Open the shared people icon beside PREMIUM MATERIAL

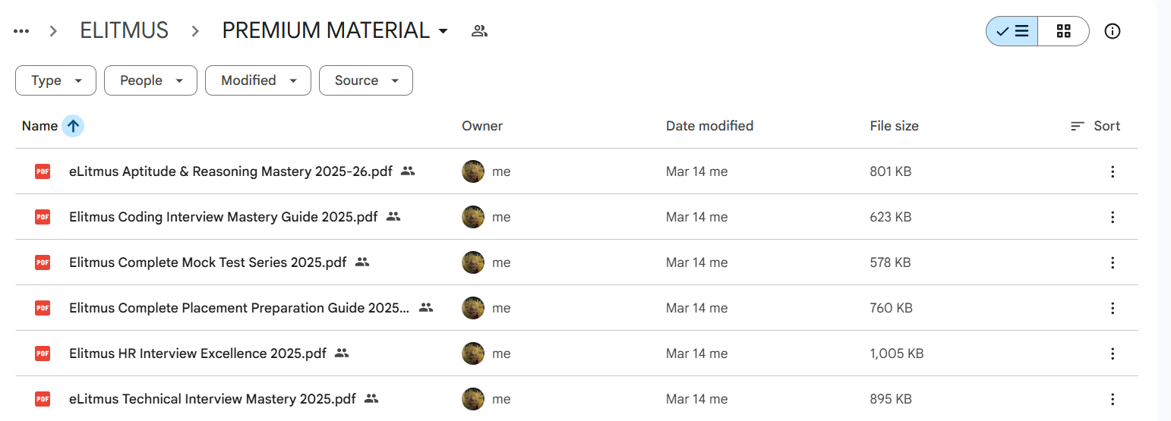coord(479,31)
